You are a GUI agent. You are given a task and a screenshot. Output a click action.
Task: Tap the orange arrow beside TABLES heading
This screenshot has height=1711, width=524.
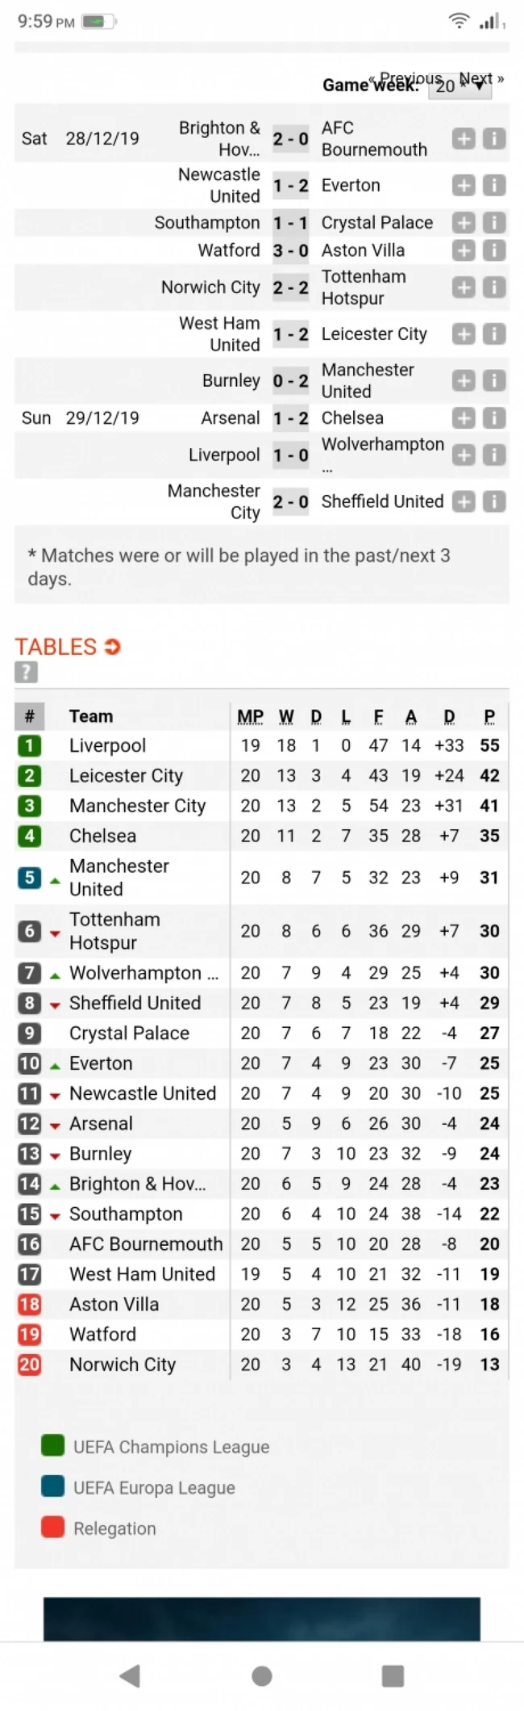(x=113, y=647)
